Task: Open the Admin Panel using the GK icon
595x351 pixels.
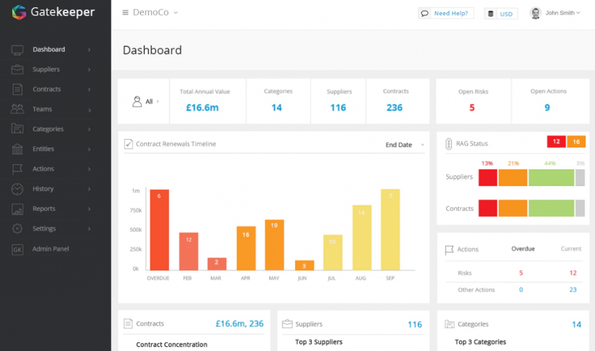Action: (x=17, y=249)
